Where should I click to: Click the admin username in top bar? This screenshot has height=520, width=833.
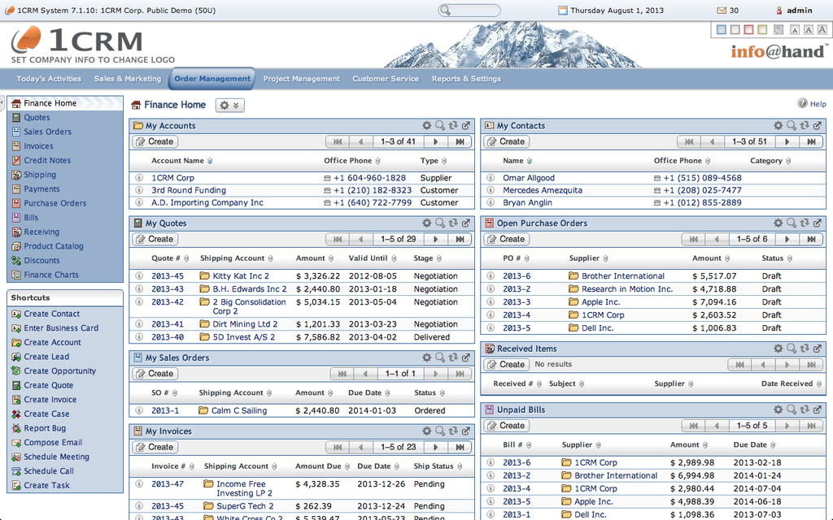pos(800,11)
